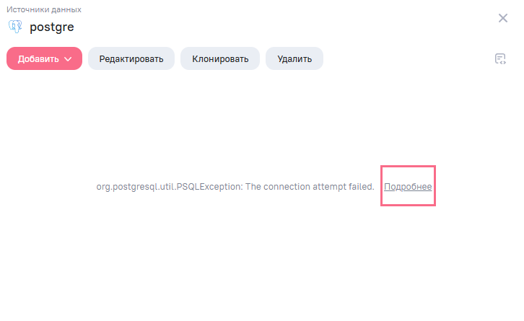The image size is (524, 321).
Task: Delete the postgre data source
Action: pos(294,59)
